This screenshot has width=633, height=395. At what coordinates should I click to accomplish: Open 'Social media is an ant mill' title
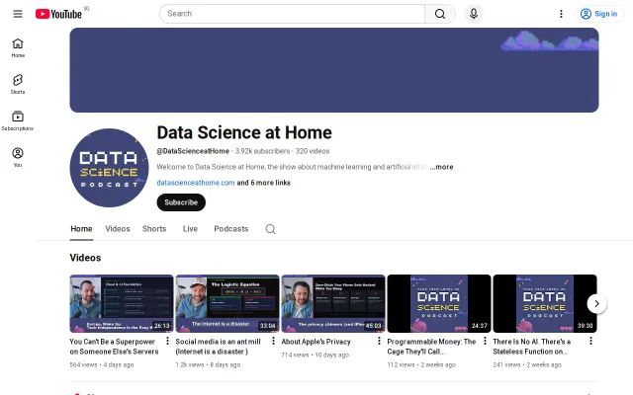pos(218,347)
